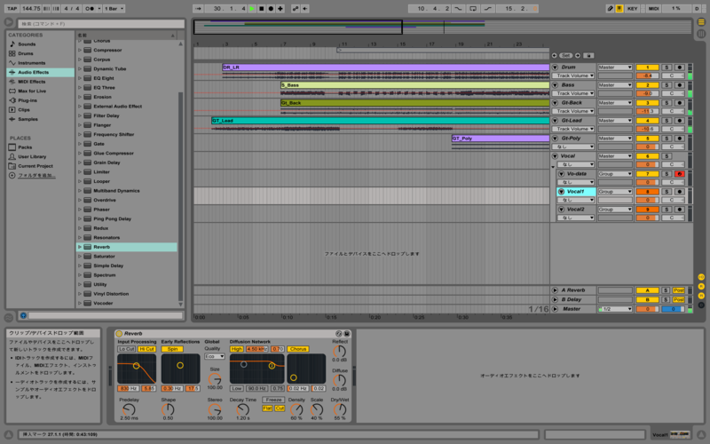Click the Freeze button in Reverb
The width and height of the screenshot is (710, 444).
273,400
